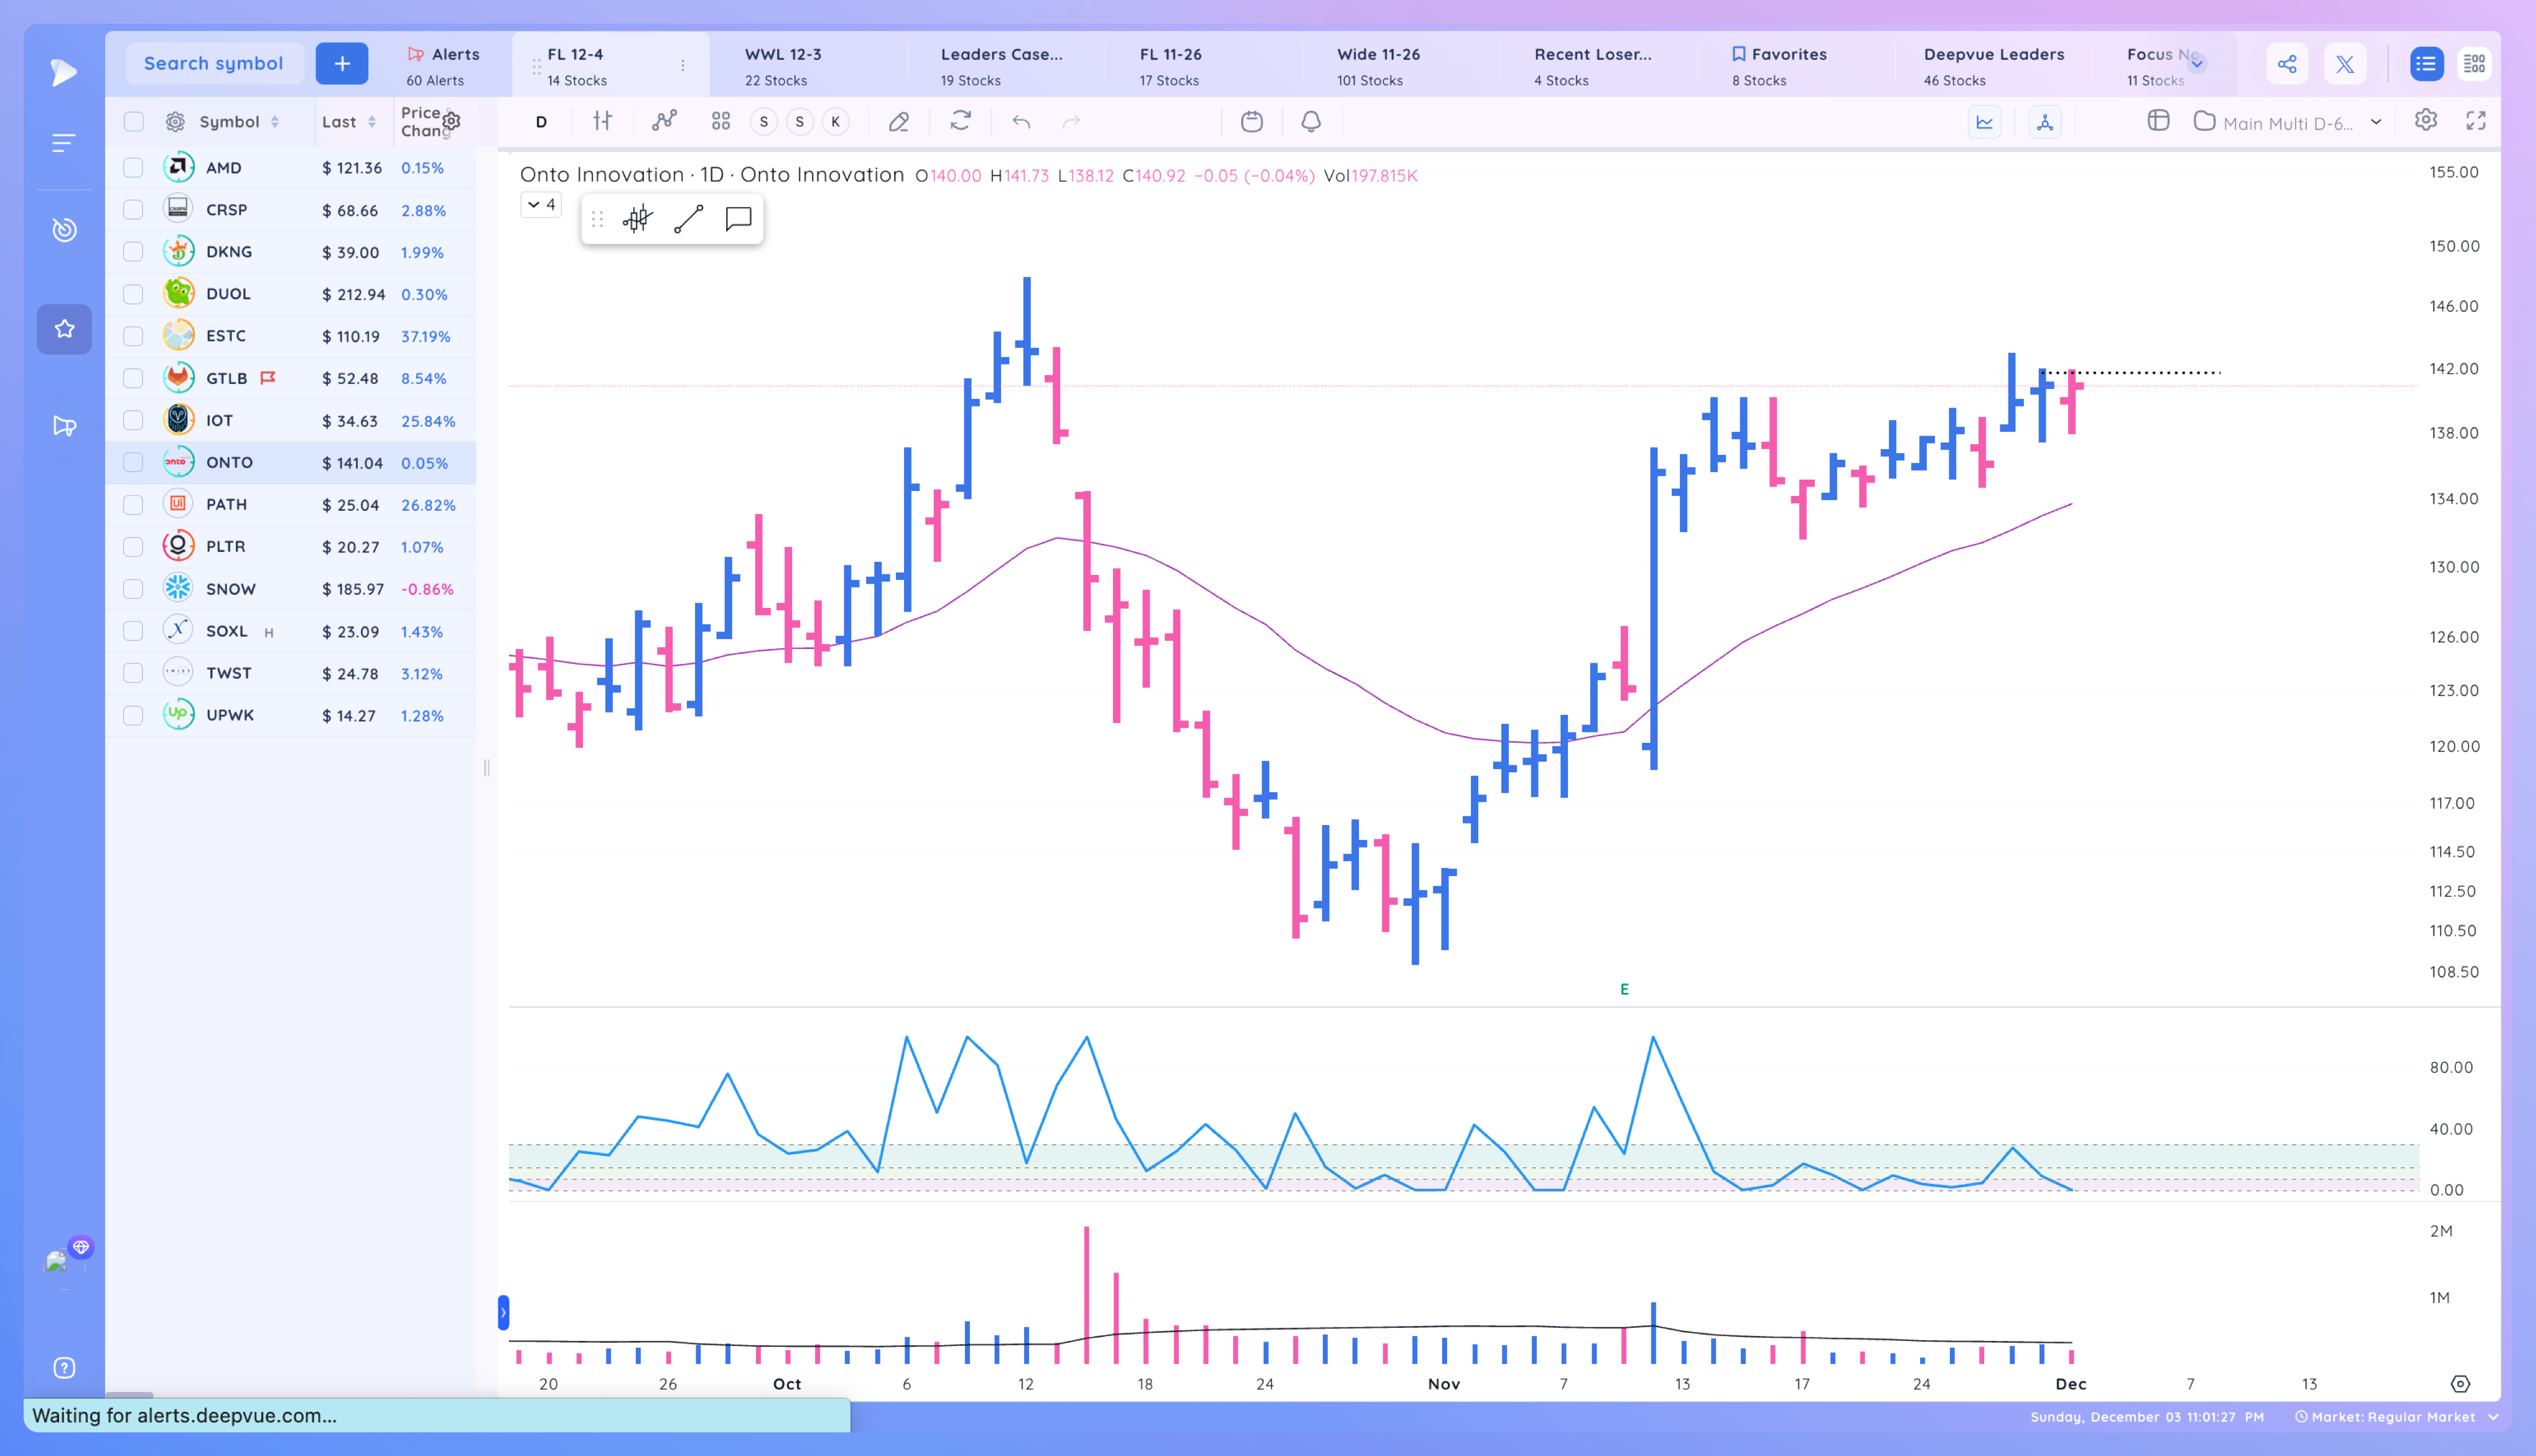Open chart settings gear icon
The image size is (2536, 1456).
pos(2426,120)
